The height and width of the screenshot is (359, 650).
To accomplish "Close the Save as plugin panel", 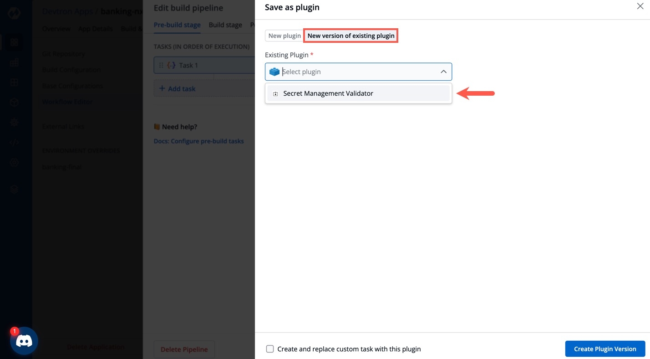I will [640, 6].
